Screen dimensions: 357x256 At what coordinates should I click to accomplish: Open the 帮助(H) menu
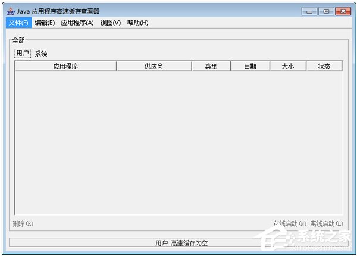point(138,23)
